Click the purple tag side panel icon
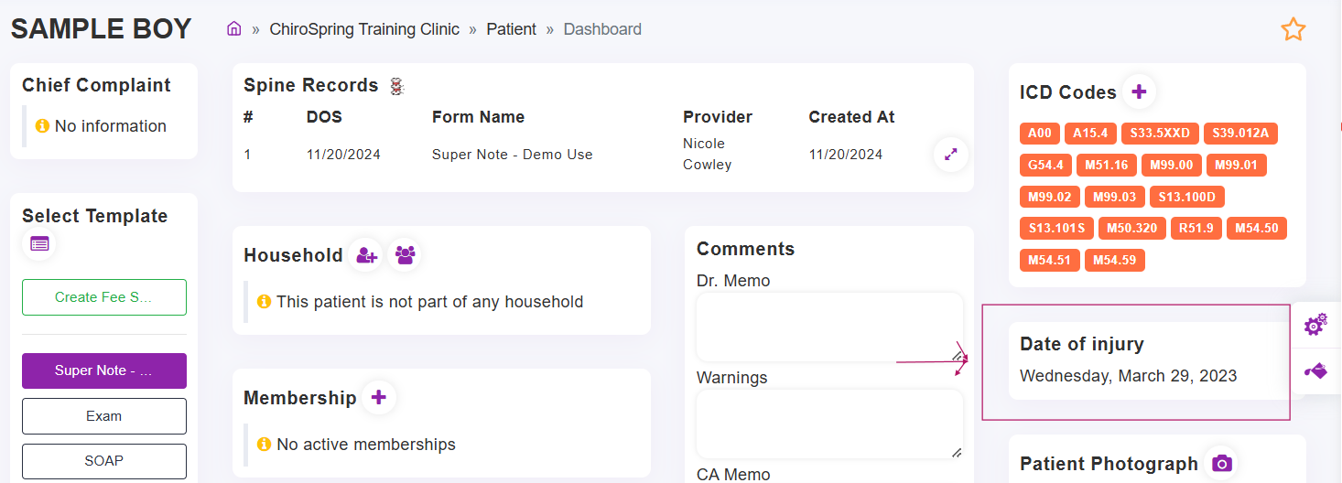This screenshot has width=1342, height=483. coord(1315,371)
